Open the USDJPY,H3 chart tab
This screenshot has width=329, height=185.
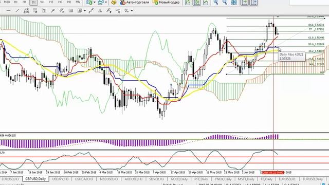pyautogui.click(x=60, y=179)
